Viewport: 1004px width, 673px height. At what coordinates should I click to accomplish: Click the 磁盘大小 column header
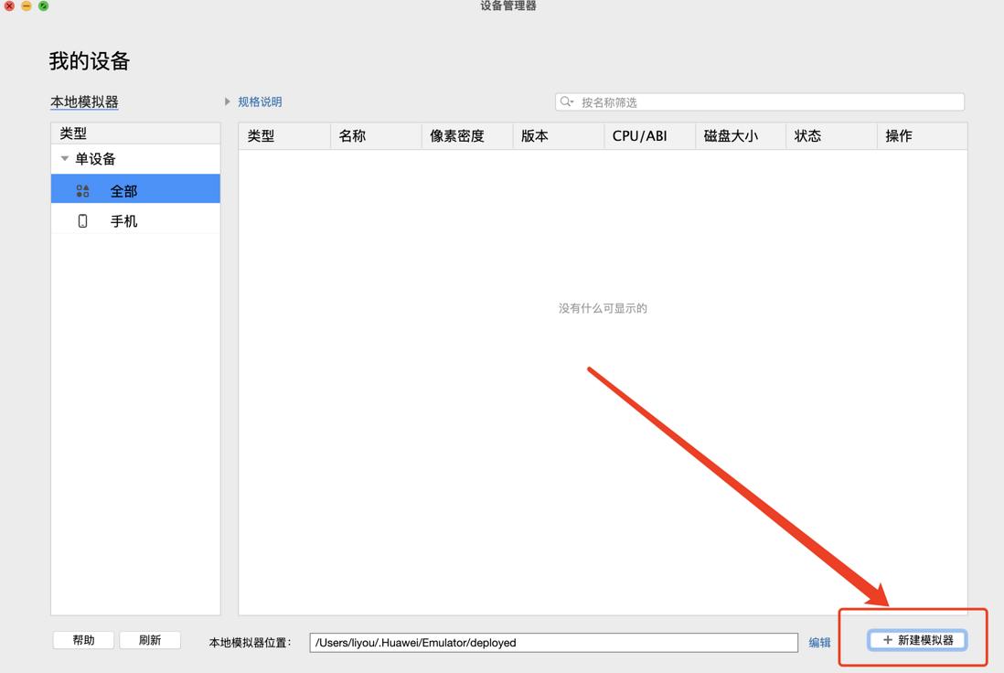(741, 135)
